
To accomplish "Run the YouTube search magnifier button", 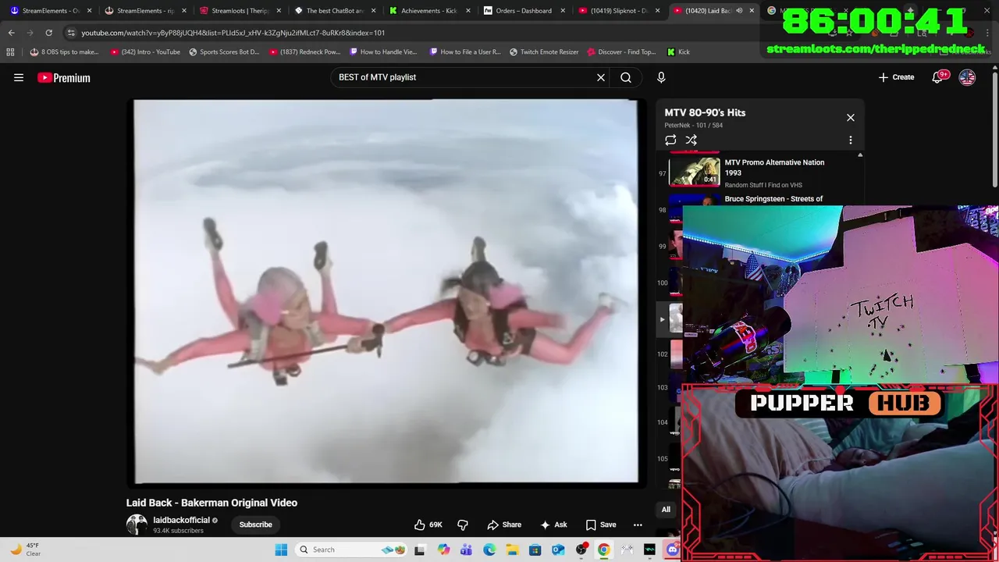I will pyautogui.click(x=626, y=77).
